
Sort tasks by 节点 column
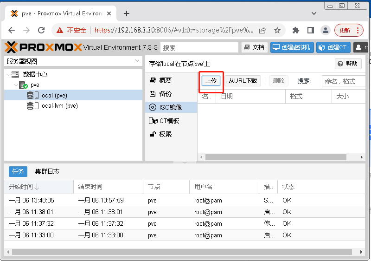[166, 187]
